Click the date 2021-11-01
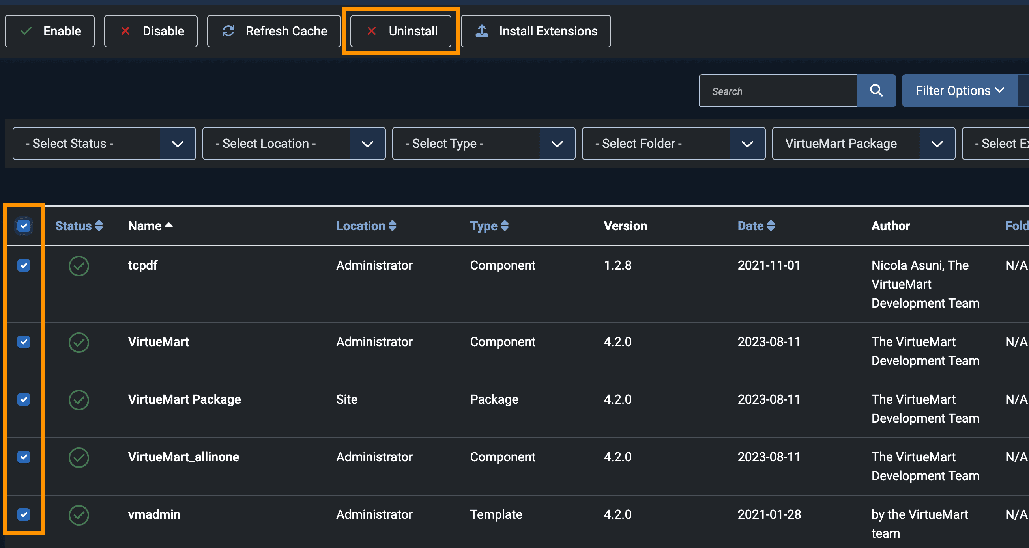 pyautogui.click(x=769, y=265)
